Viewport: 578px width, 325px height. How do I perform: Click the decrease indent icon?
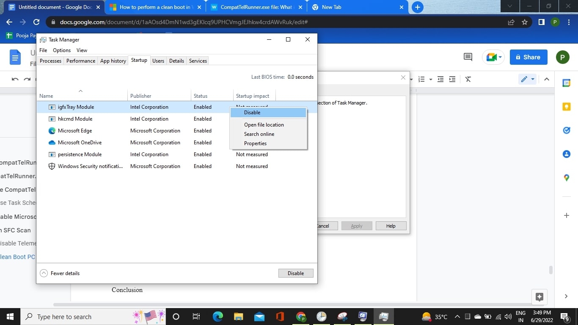pos(440,79)
